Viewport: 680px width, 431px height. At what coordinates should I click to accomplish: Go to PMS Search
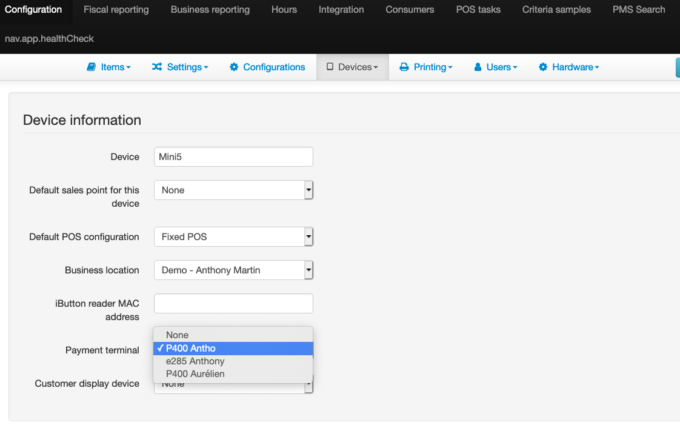tap(638, 9)
